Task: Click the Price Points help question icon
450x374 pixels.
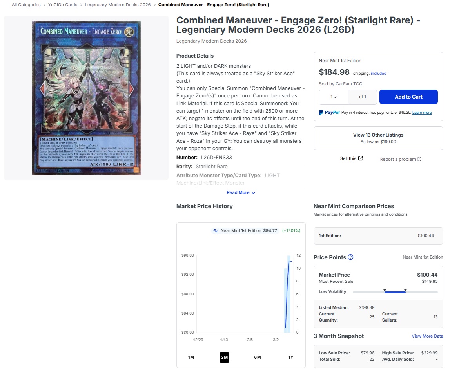Action: [350, 257]
